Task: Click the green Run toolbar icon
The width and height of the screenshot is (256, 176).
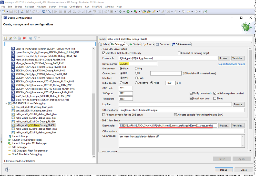Action: point(128,11)
